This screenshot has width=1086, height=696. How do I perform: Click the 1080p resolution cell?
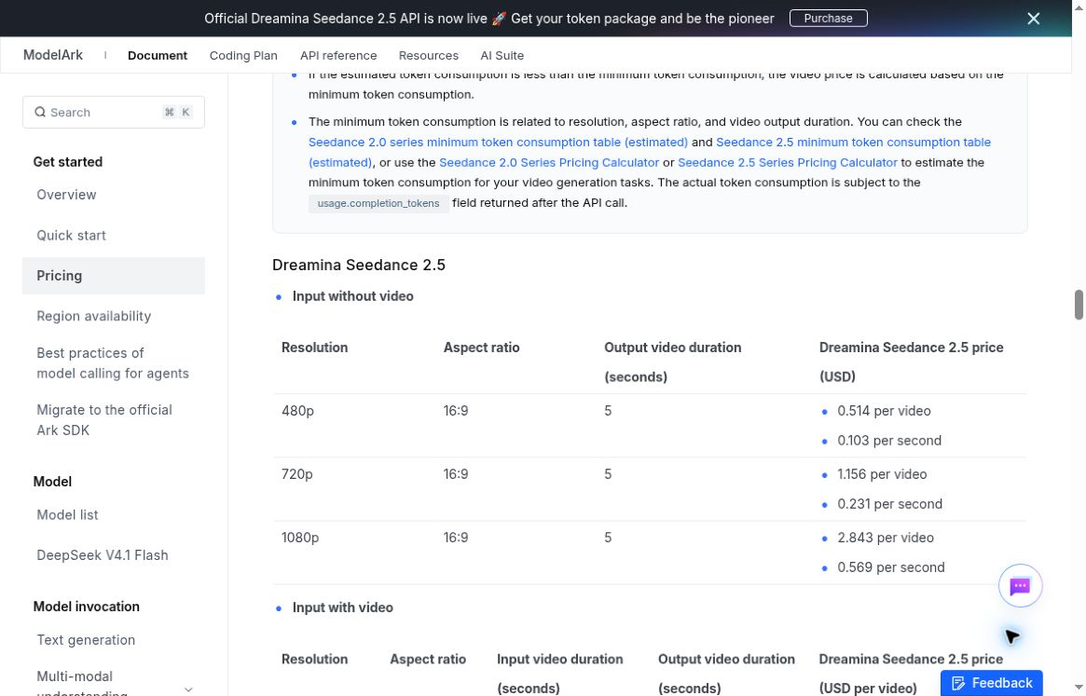point(300,538)
